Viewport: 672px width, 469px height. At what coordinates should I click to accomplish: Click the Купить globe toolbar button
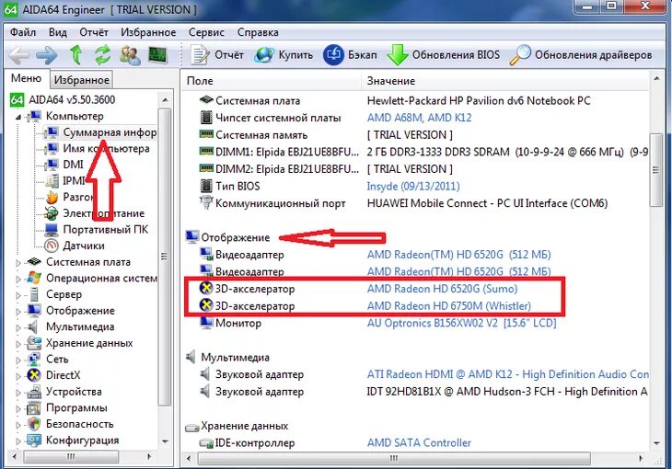click(284, 55)
